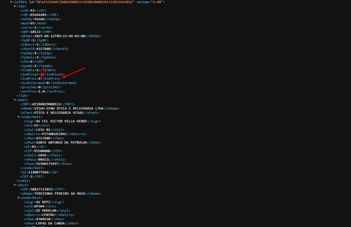Select the natOp Venda text

[x=39, y=19]
